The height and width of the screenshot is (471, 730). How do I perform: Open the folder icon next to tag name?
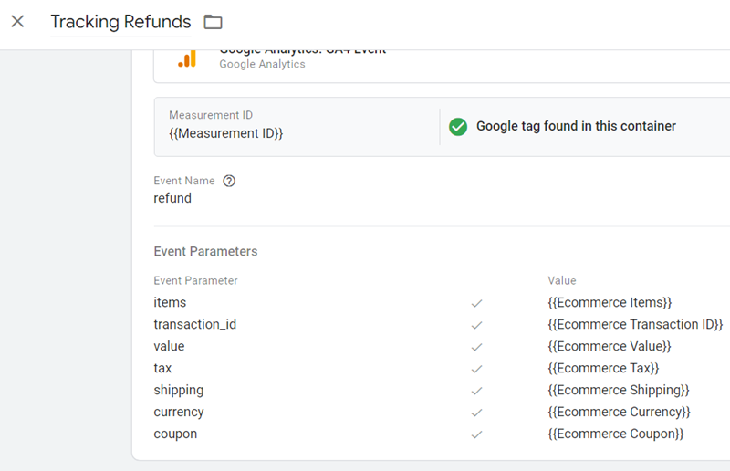[x=214, y=22]
